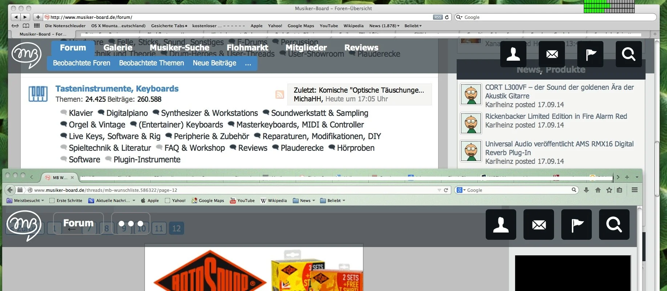Click the user profile icon in Firefox window
Viewport: 667px width, 291px height.
point(501,225)
